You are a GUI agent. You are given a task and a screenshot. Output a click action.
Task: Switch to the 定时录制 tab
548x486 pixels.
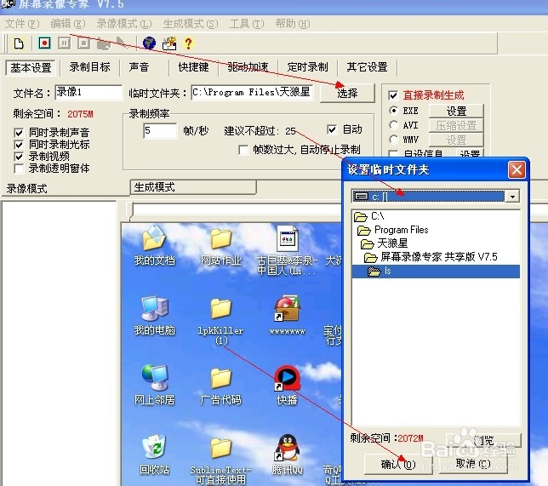[307, 67]
